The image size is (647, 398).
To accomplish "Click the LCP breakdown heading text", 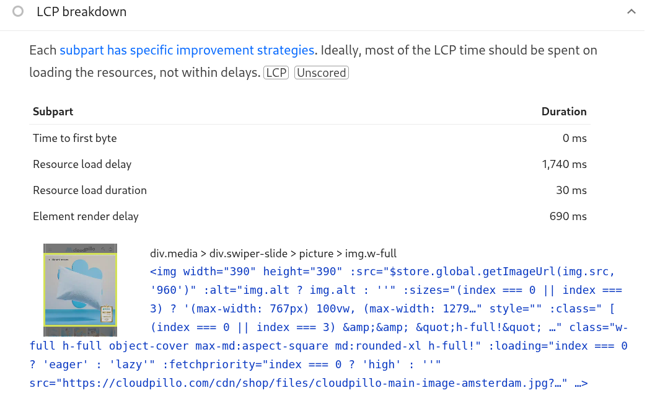I will click(x=81, y=12).
